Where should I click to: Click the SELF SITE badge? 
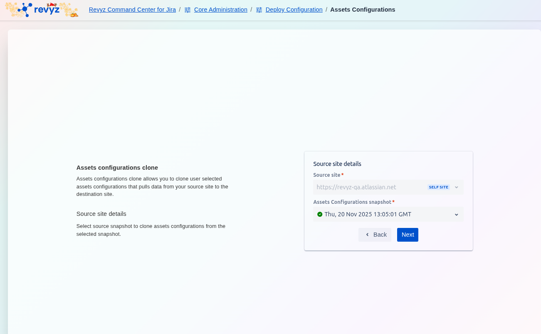tap(438, 187)
